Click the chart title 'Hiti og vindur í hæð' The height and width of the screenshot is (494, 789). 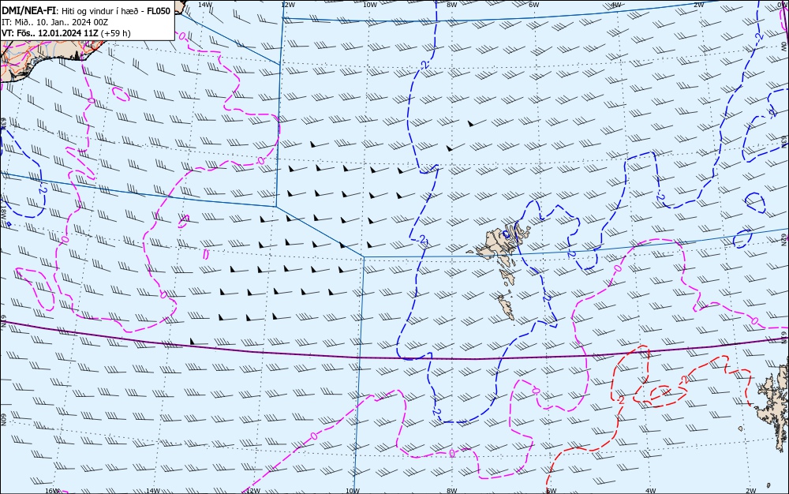102,11
